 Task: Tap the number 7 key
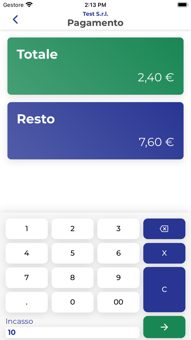[x=26, y=278]
